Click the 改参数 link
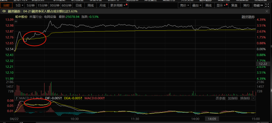 tap(221, 98)
